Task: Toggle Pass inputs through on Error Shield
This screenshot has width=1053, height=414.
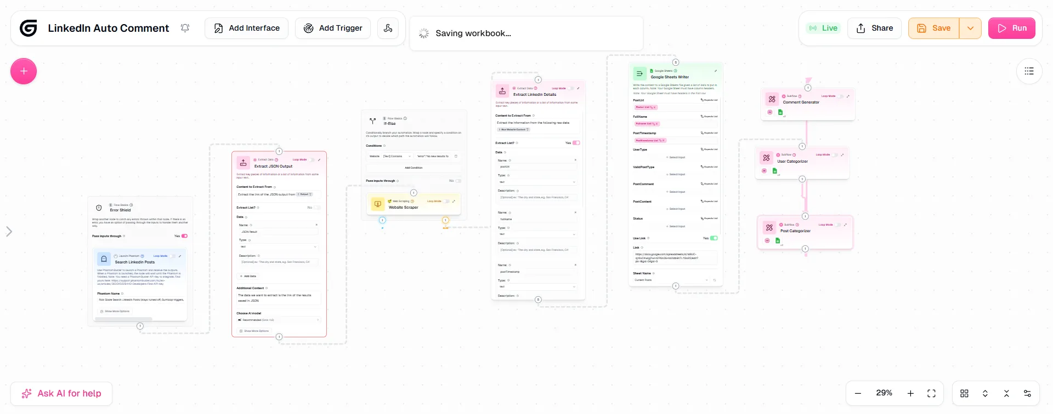Action: (x=185, y=236)
